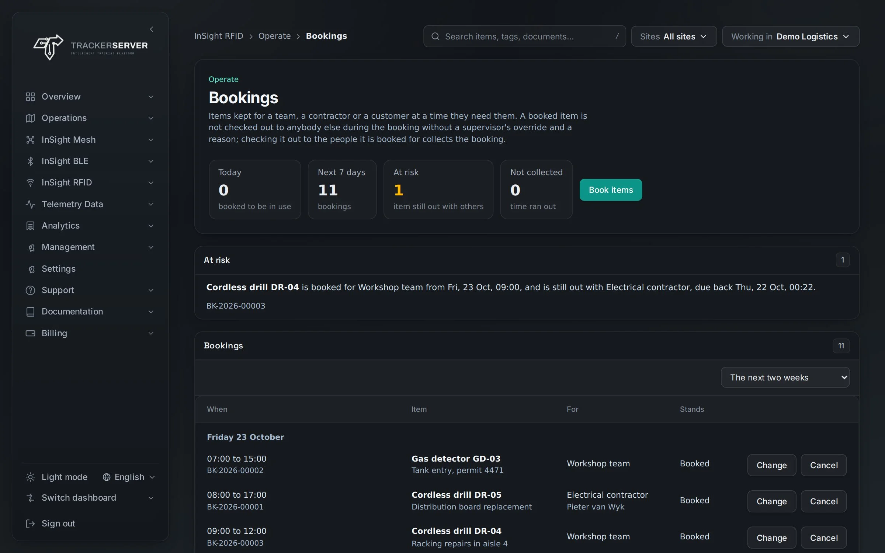Screen dimensions: 885x553
Task: Open the Telemetry Data menu item
Action: coord(90,204)
